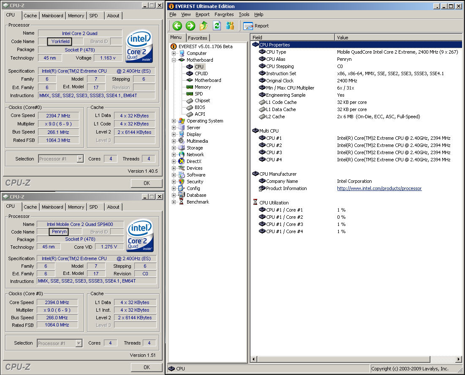This screenshot has width=465, height=375.
Task: Select the CPU item under Motherboard
Action: [199, 67]
